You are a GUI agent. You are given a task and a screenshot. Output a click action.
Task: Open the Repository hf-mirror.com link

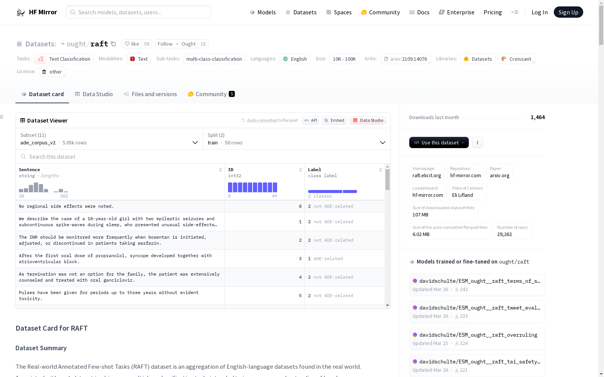[465, 175]
